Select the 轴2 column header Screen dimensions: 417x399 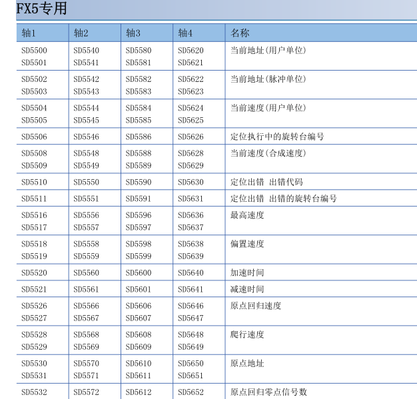pyautogui.click(x=81, y=33)
